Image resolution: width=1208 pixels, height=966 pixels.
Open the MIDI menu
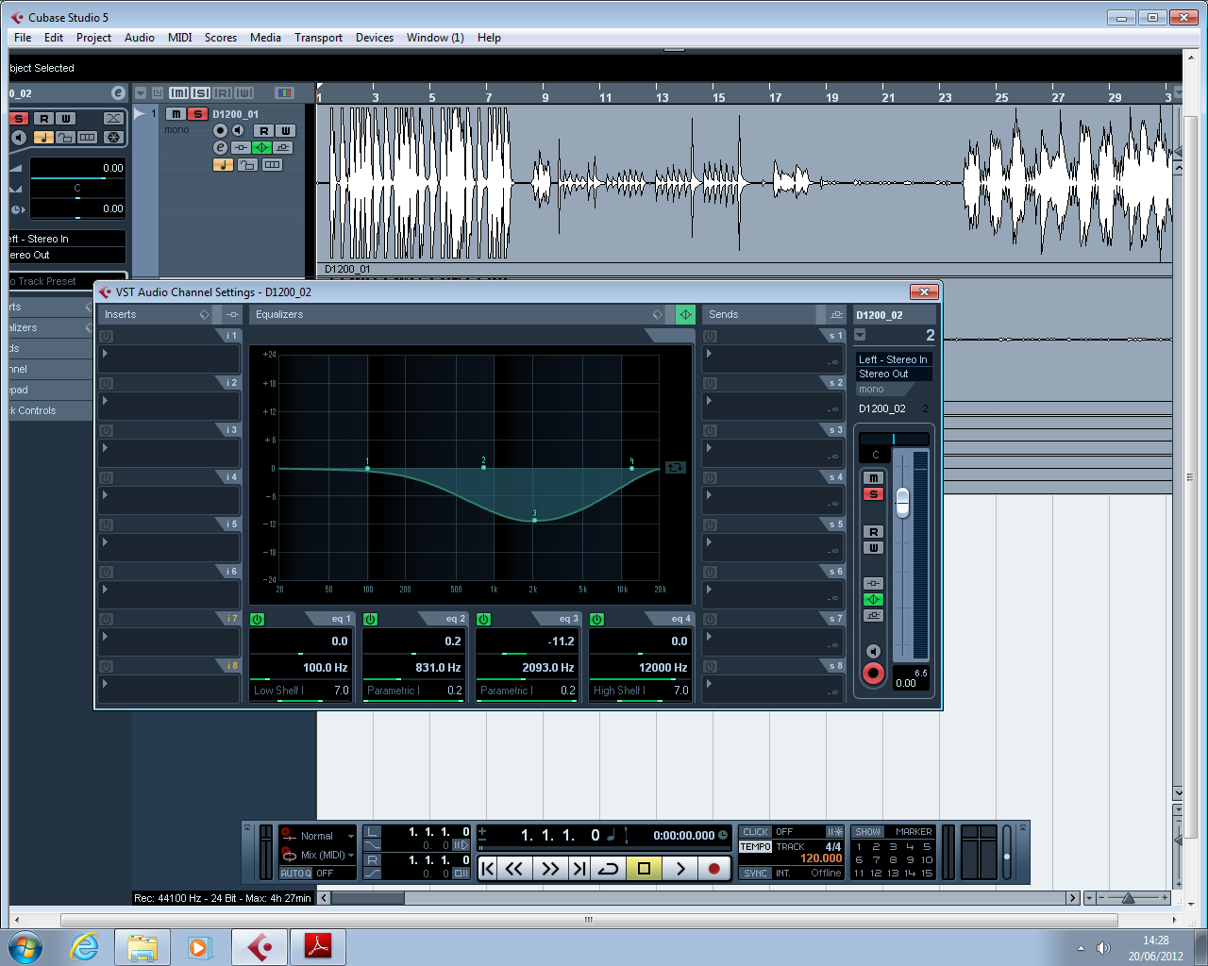click(x=179, y=38)
